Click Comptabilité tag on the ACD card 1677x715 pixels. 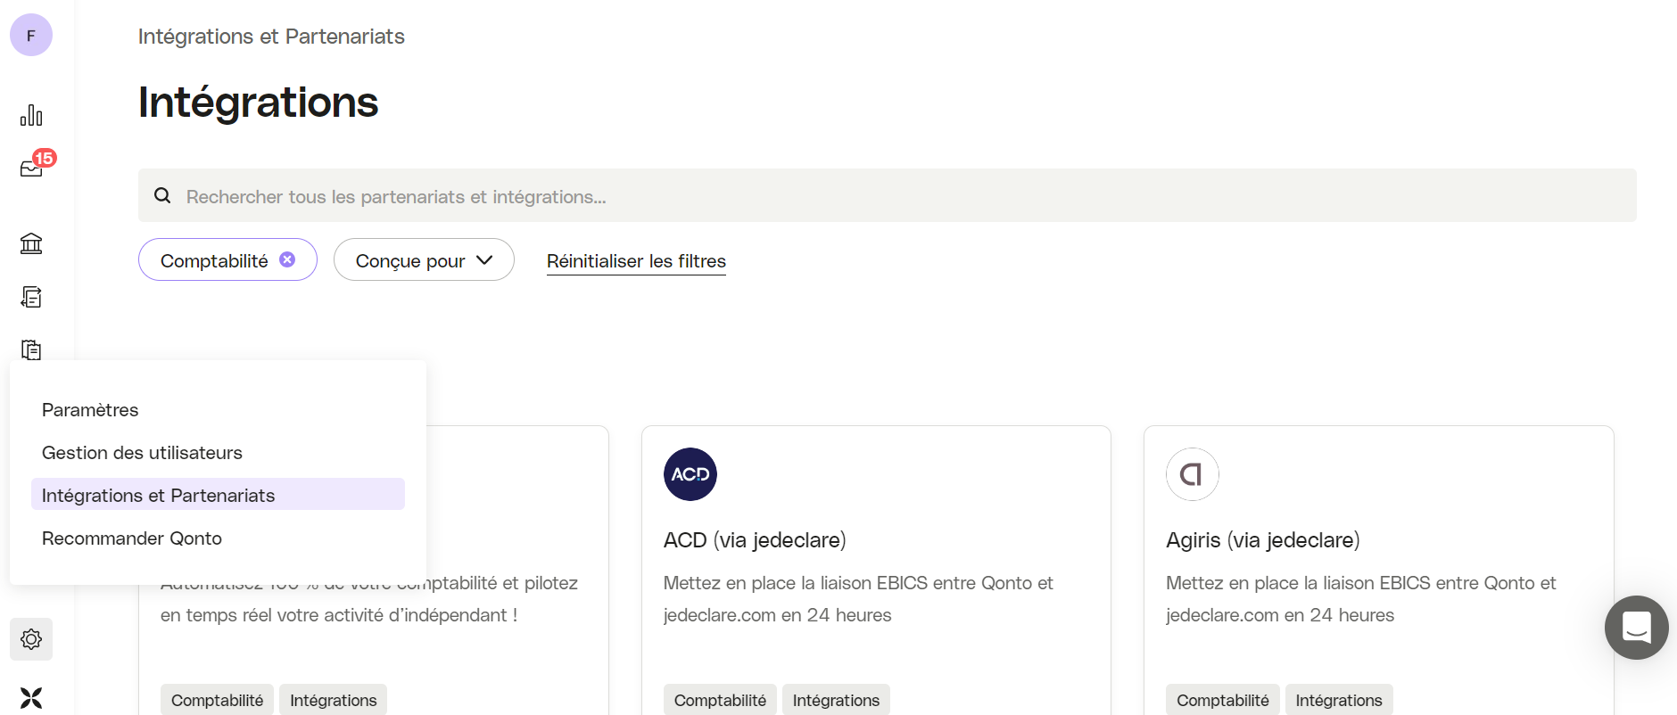coord(720,700)
